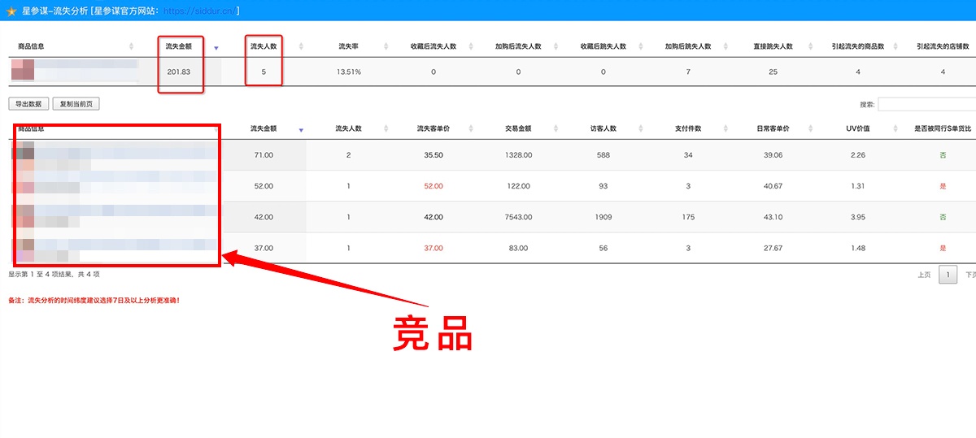The width and height of the screenshot is (976, 438).
Task: Sort top table by 流失人数 arrow icon
Action: point(301,46)
